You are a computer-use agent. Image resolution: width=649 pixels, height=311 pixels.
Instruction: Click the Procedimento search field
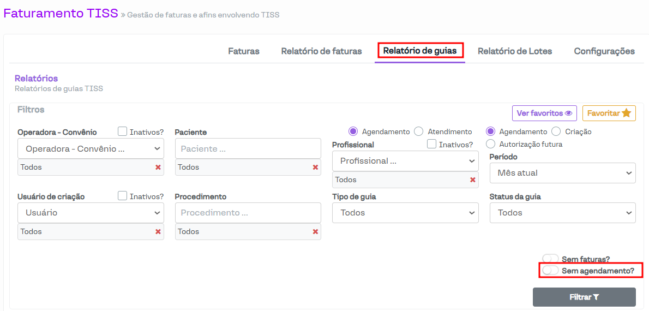pos(248,213)
